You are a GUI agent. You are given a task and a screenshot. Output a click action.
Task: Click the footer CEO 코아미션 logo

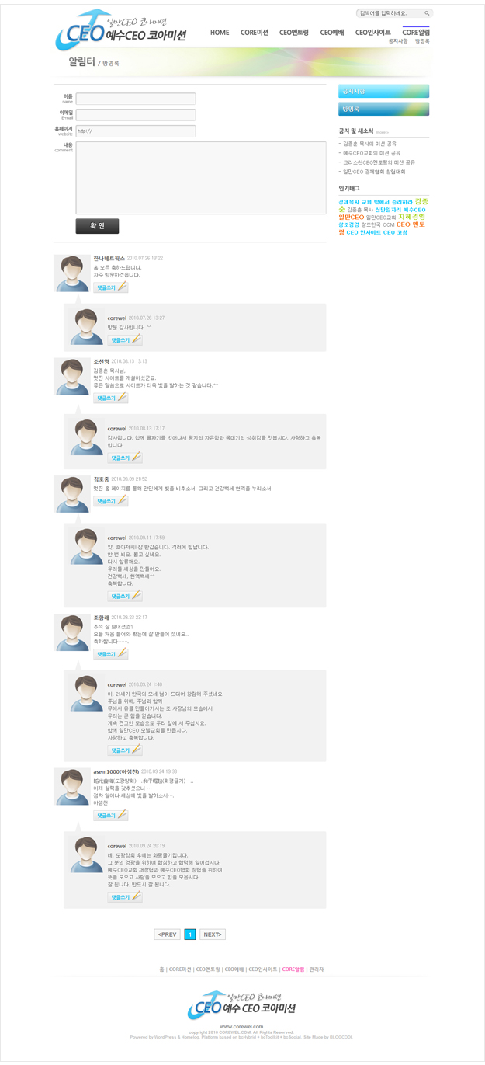[241, 1006]
